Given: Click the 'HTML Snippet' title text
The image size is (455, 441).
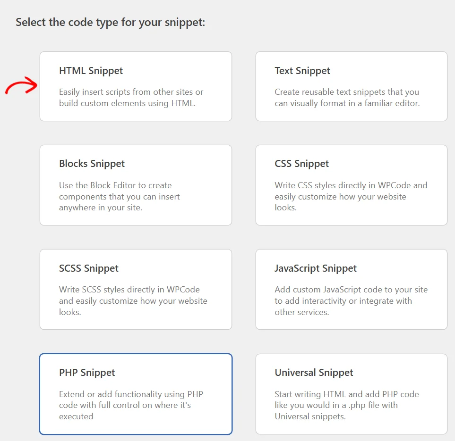Looking at the screenshot, I should pyautogui.click(x=91, y=71).
